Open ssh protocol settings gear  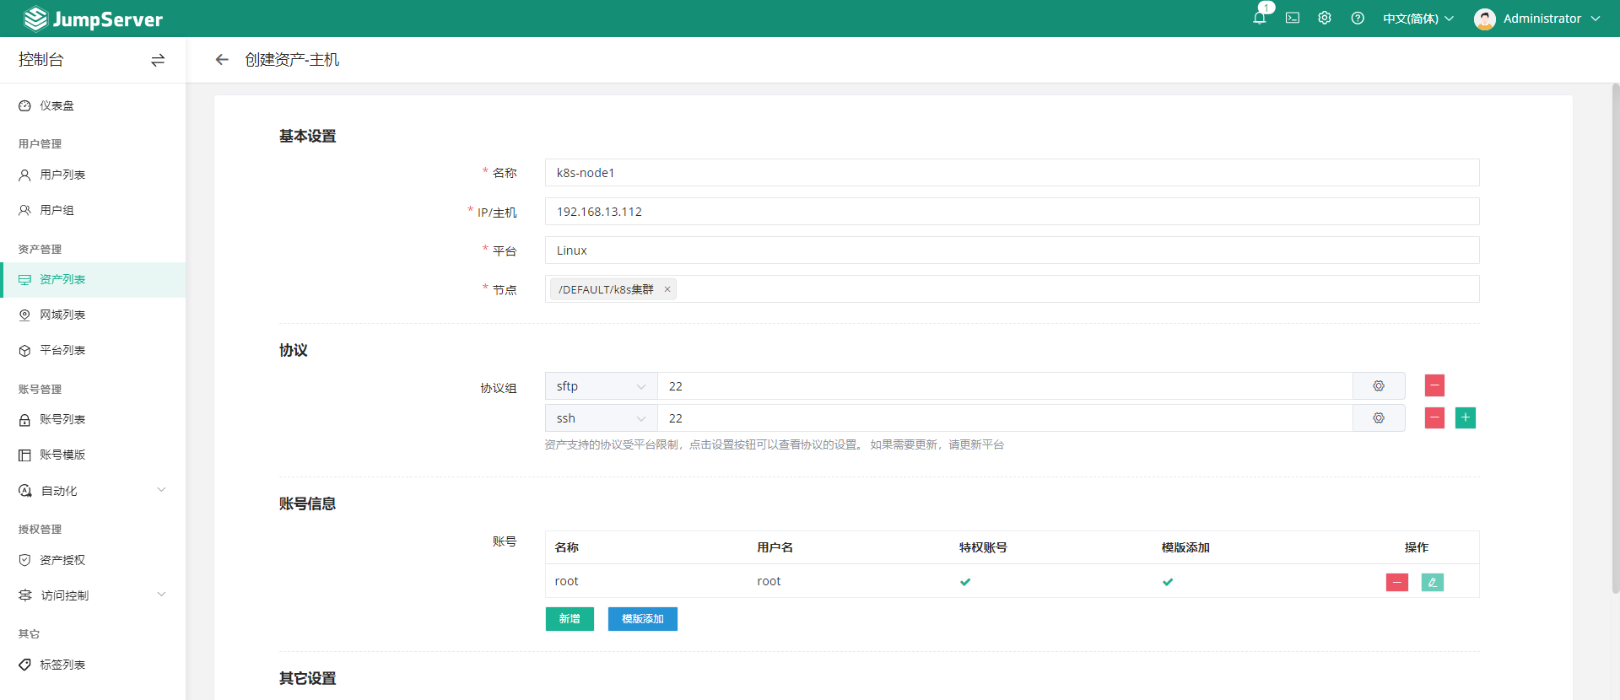[x=1379, y=418]
